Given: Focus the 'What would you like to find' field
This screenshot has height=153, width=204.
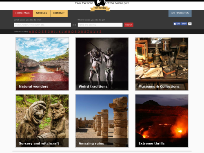Looking at the screenshot, I should point(42,25).
